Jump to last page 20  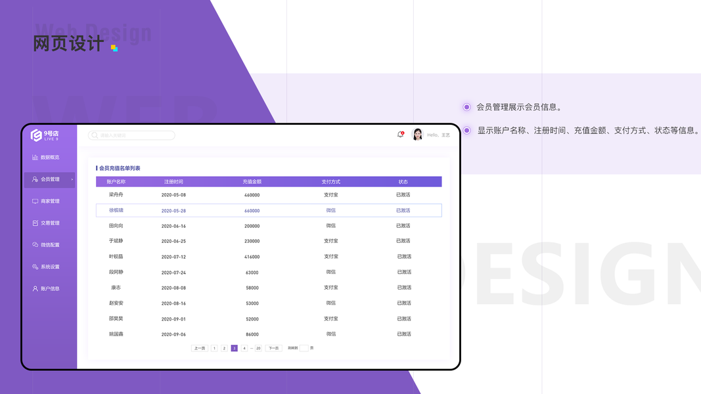pyautogui.click(x=258, y=348)
